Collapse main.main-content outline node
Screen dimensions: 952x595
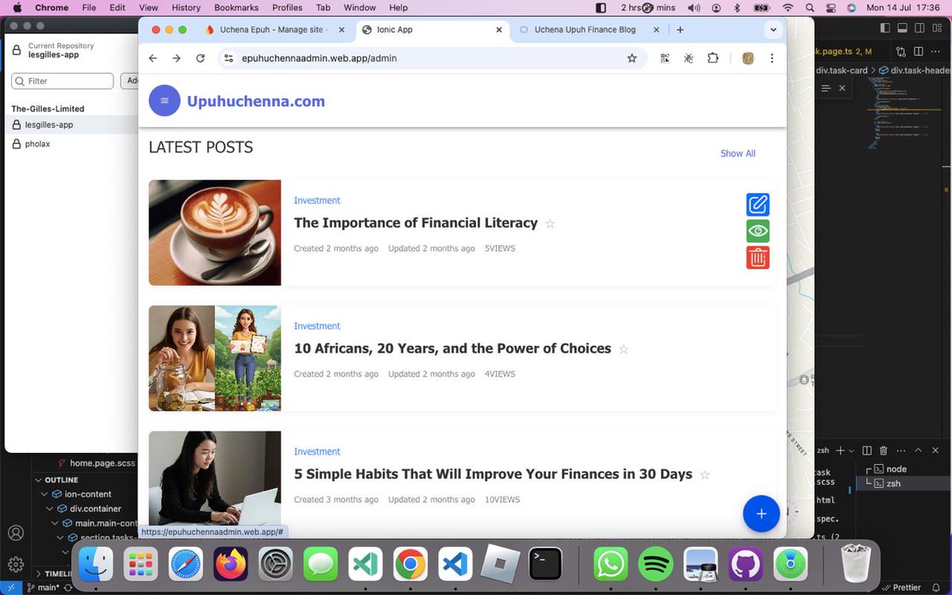click(x=56, y=523)
